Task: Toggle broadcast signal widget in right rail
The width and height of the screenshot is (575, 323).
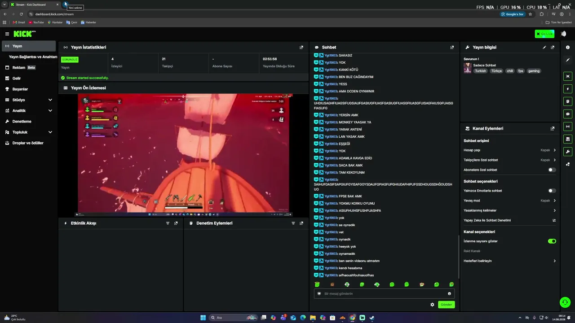Action: (568, 127)
